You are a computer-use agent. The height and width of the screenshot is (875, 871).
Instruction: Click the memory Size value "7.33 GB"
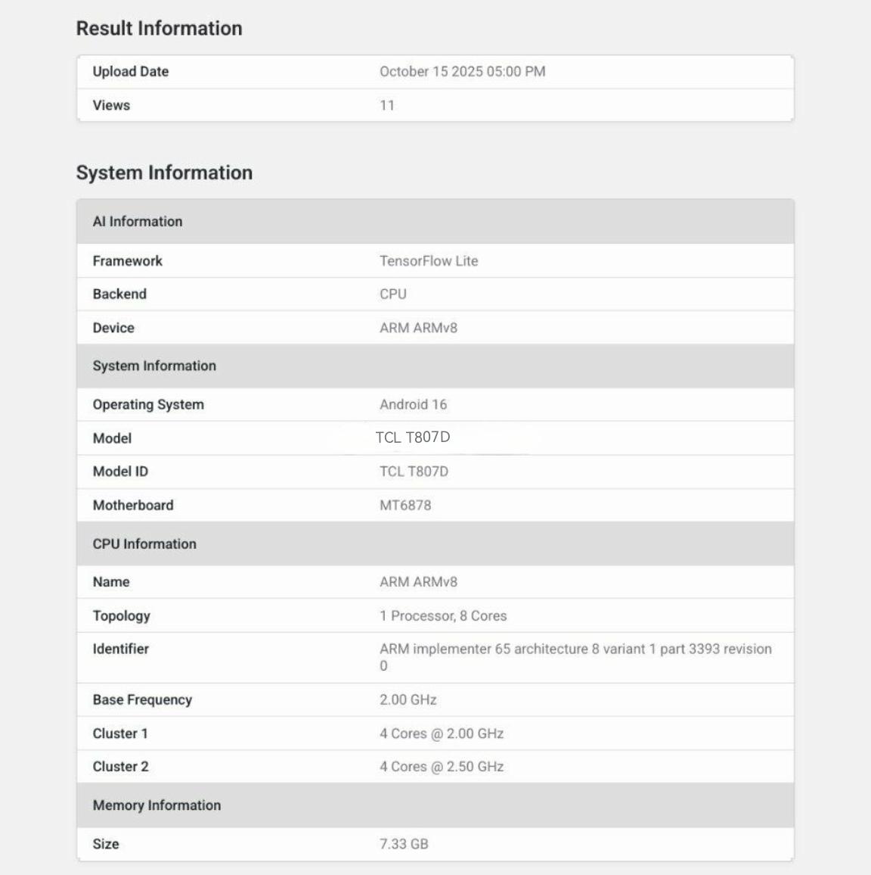tap(404, 845)
